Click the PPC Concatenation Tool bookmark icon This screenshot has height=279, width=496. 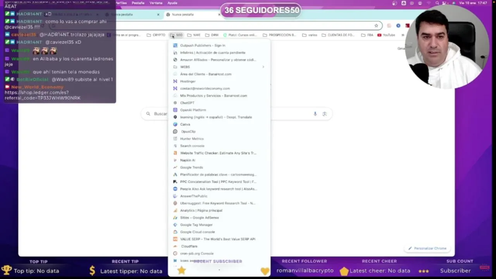(x=175, y=182)
